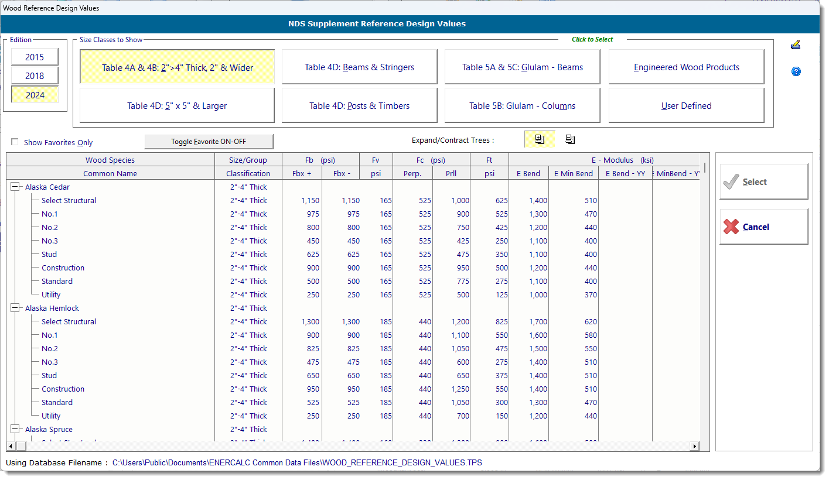Click the 620 E Min Bend value

click(591, 321)
